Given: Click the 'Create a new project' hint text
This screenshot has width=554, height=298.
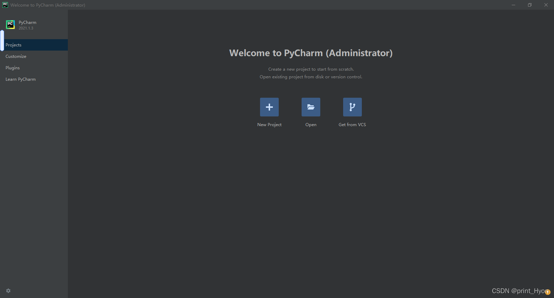Looking at the screenshot, I should click(311, 69).
